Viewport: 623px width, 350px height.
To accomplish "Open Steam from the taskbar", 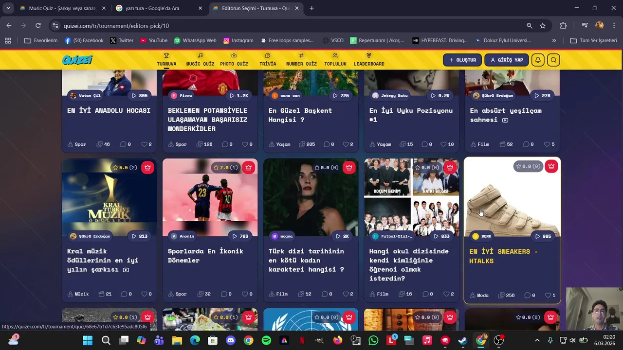I will pos(463,340).
